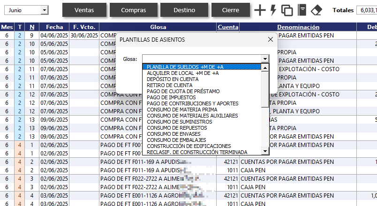Click the 04/06/2025 date cell

coord(54,36)
